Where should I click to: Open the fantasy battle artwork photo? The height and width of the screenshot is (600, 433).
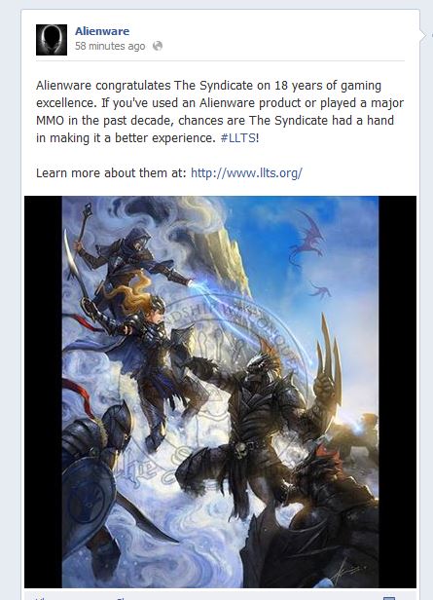(x=220, y=392)
